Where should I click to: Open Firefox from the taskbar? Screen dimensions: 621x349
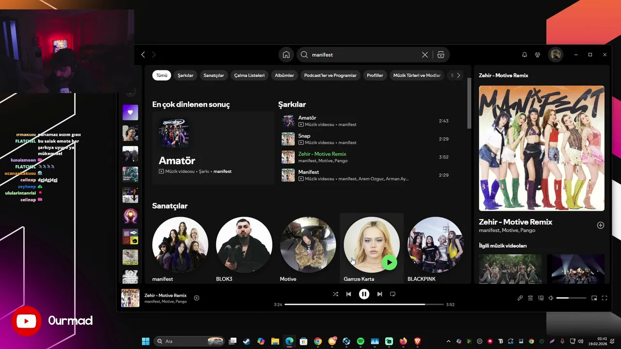pyautogui.click(x=403, y=341)
